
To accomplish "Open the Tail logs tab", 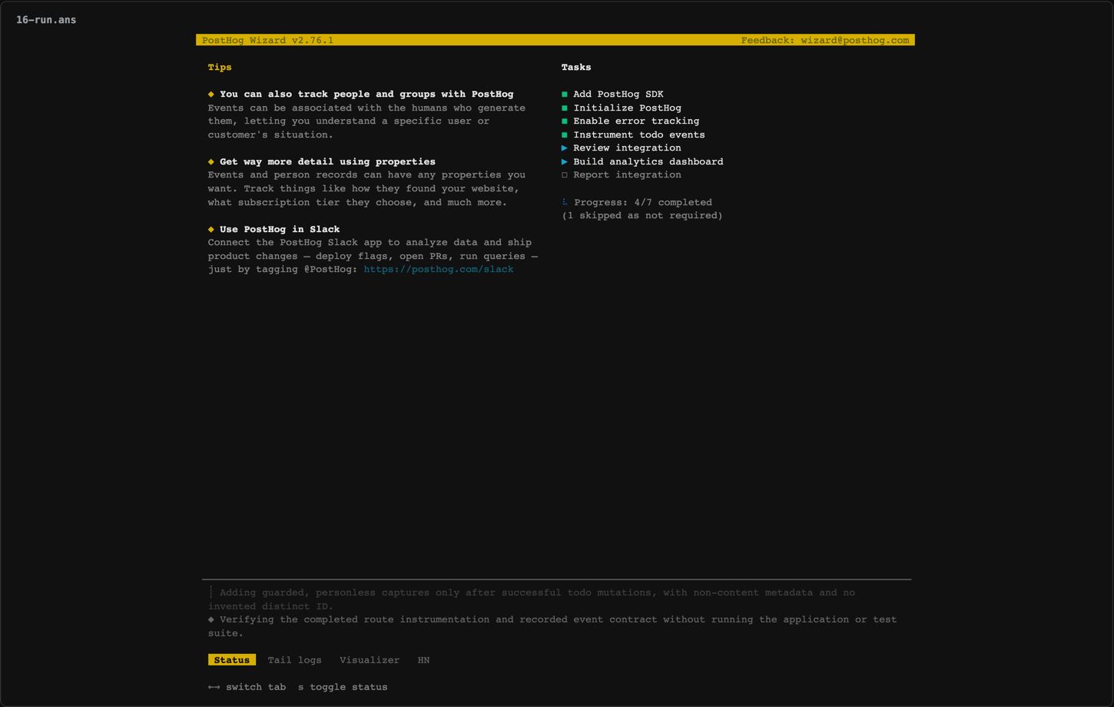I will (294, 660).
